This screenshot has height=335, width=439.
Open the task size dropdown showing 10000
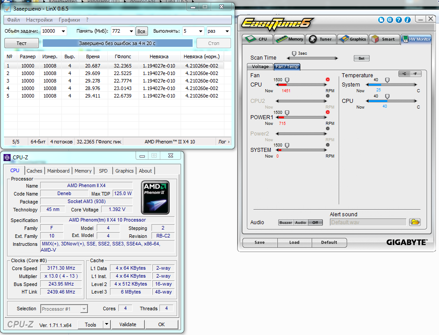64,31
